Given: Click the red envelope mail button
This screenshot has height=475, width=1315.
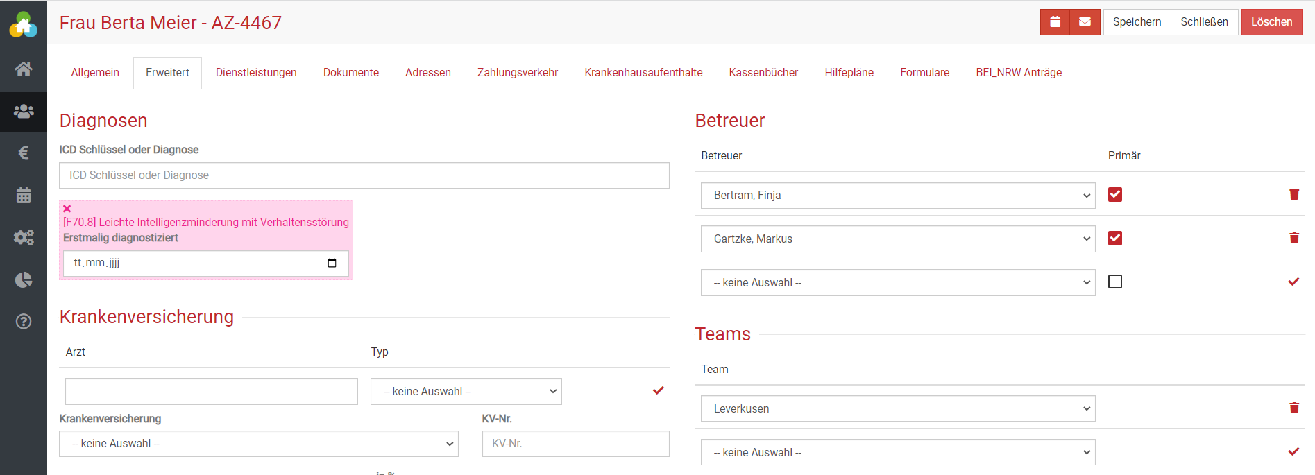Looking at the screenshot, I should pyautogui.click(x=1085, y=22).
